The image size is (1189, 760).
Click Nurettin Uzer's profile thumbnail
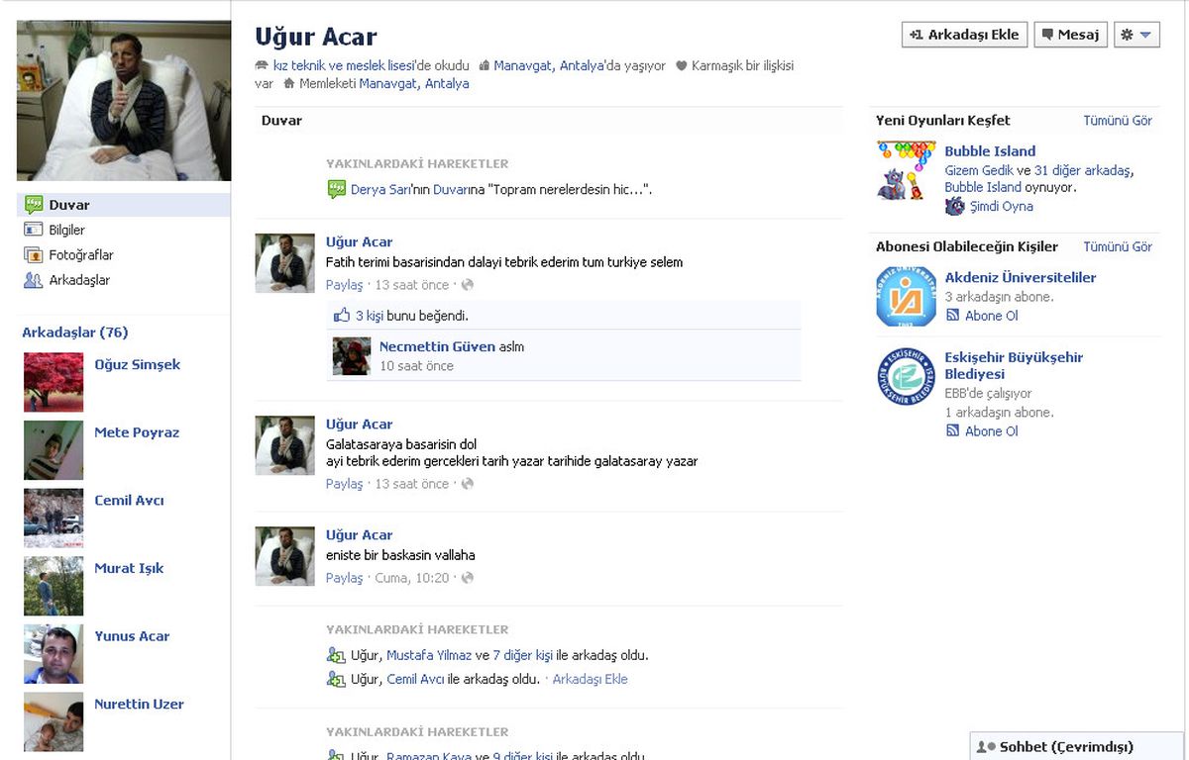point(54,721)
